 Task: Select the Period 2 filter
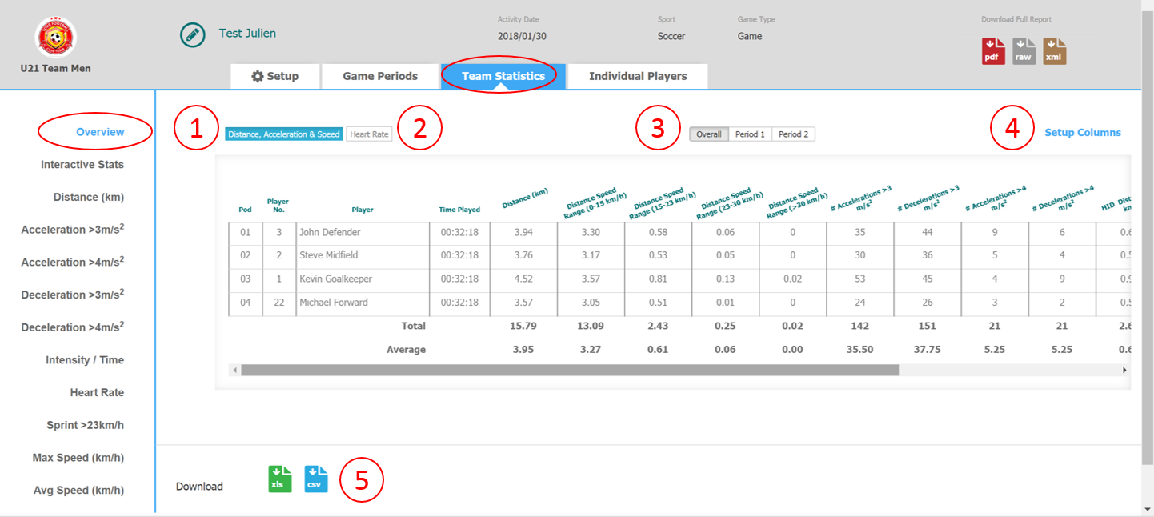point(793,134)
